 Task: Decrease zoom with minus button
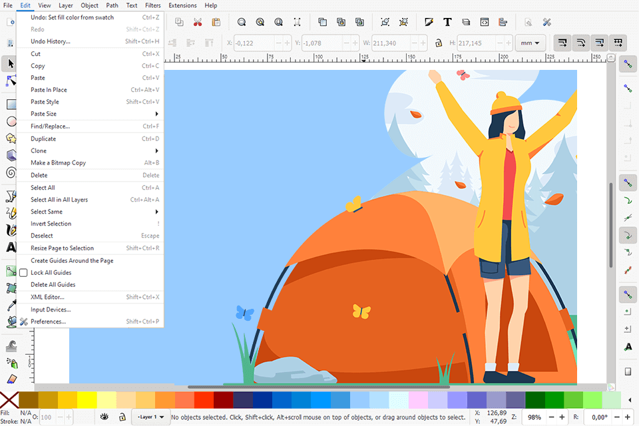click(x=551, y=417)
